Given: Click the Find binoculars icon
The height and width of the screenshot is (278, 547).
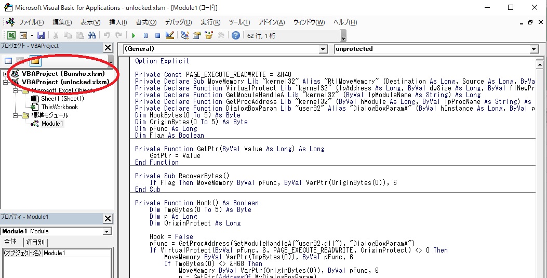Looking at the screenshot, I should click(92, 35).
